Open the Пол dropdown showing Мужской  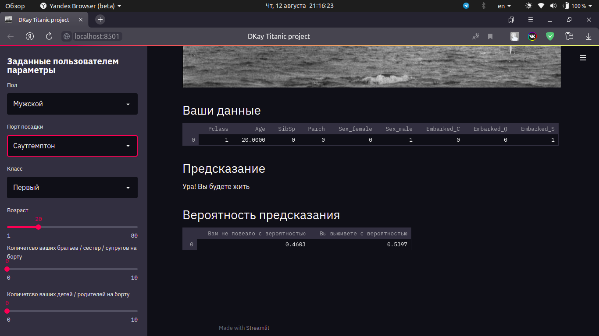pyautogui.click(x=72, y=104)
